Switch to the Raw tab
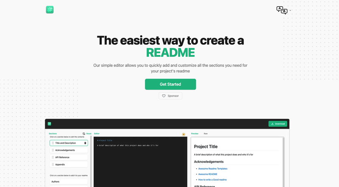 (206, 134)
